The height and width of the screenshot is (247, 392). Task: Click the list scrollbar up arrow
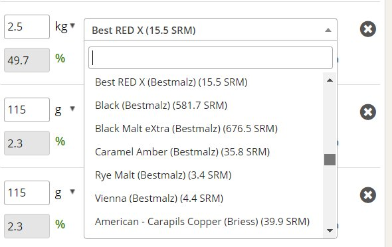pyautogui.click(x=330, y=80)
